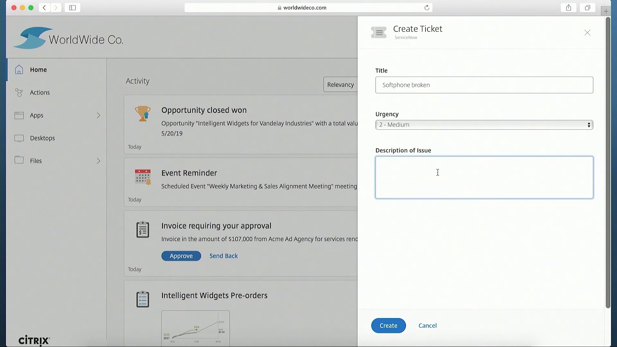617x347 pixels.
Task: Go to Home in the sidebar
Action: tap(56, 70)
